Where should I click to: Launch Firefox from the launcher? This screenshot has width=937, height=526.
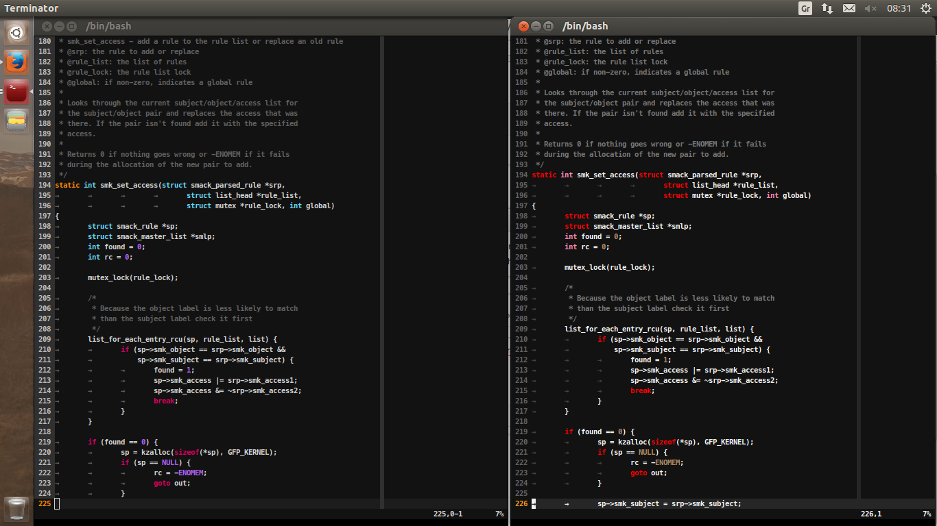[x=16, y=63]
